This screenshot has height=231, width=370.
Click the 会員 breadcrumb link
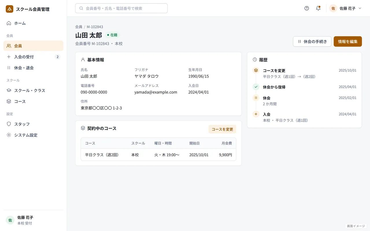(x=79, y=27)
